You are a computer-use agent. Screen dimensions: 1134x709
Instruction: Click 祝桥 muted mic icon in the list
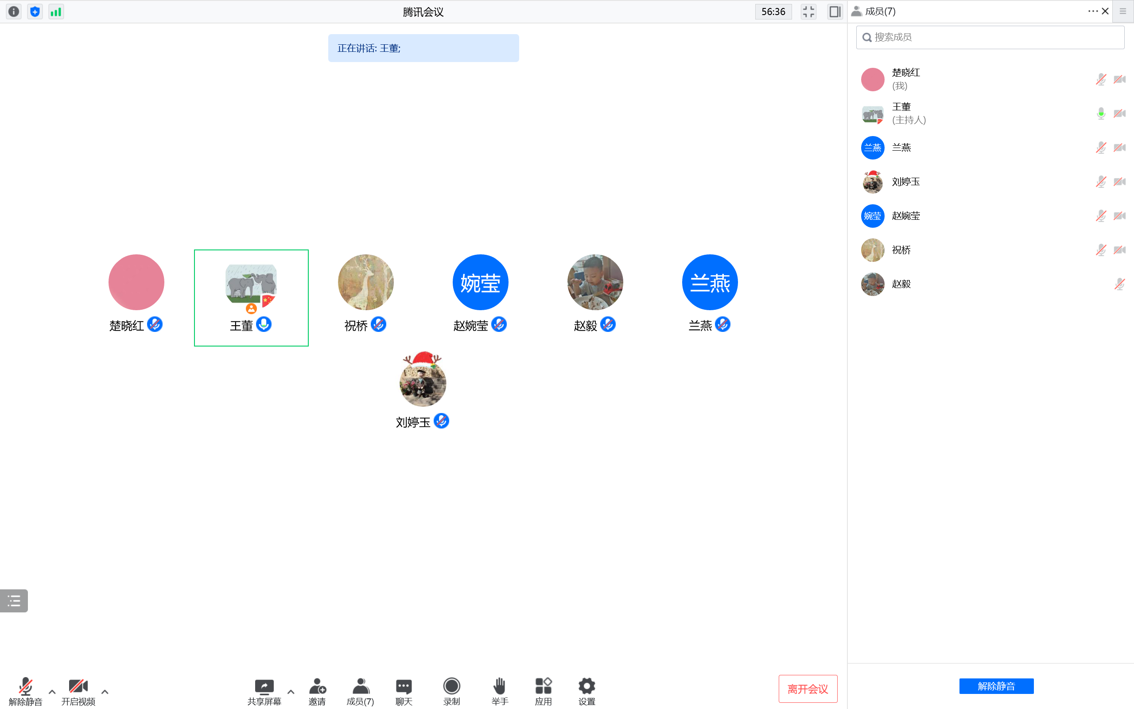(1101, 250)
